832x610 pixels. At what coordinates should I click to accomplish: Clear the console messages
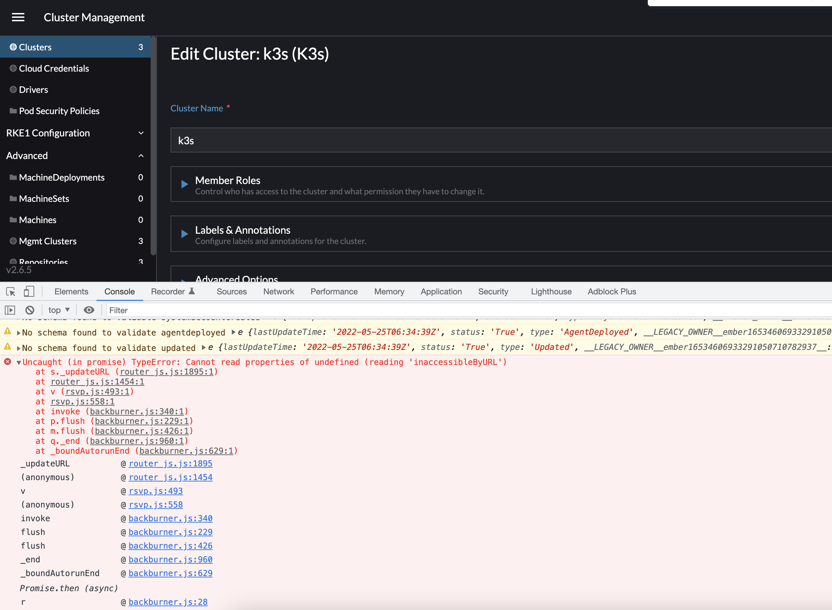[x=29, y=310]
